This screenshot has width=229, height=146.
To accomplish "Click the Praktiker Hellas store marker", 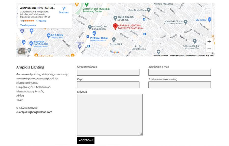I will (x=94, y=33).
